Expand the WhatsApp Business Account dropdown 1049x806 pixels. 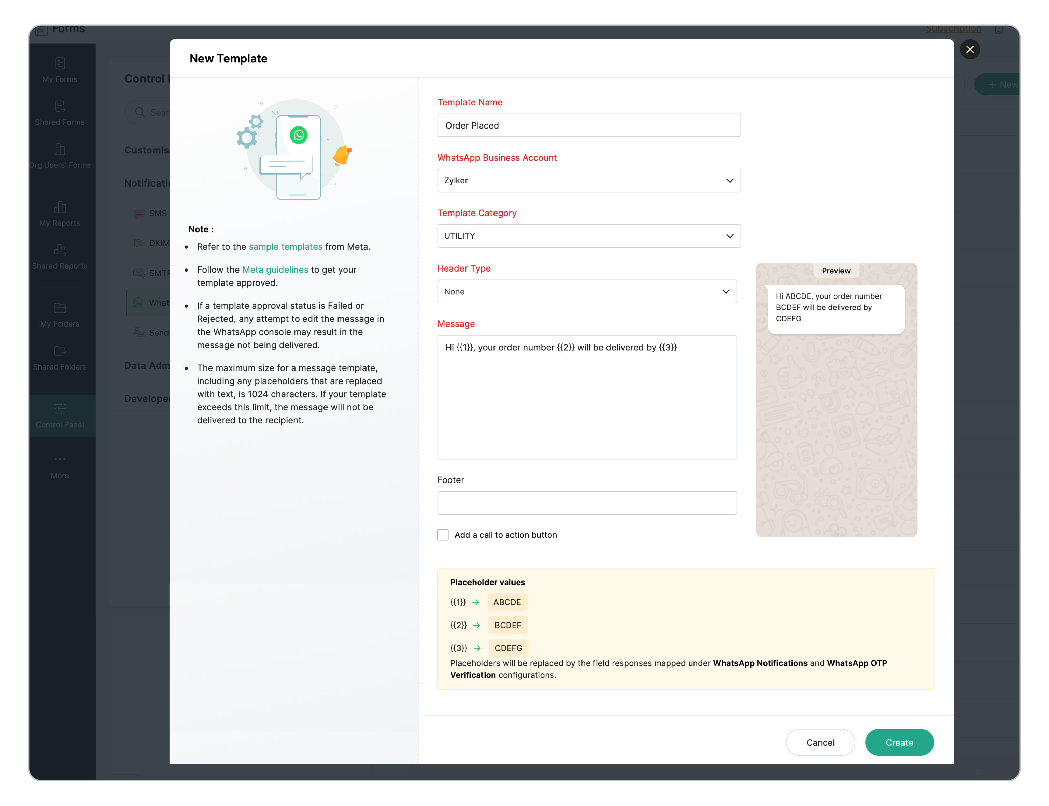point(589,181)
